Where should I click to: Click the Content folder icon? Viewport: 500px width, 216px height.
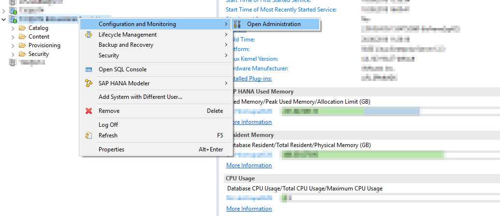point(22,36)
